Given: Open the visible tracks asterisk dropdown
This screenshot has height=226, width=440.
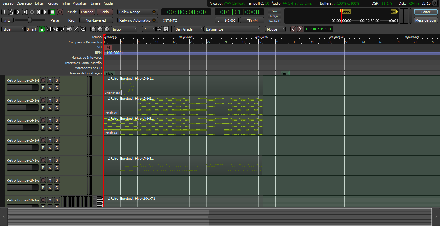Looking at the screenshot, I should tap(149, 29).
